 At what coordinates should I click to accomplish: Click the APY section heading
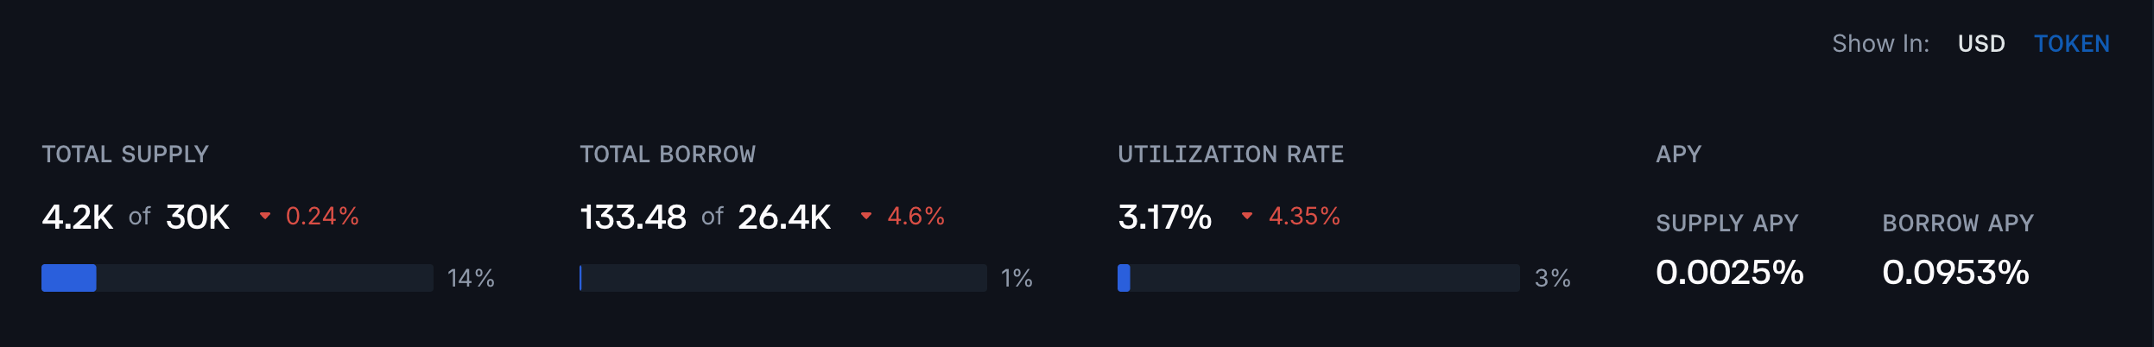coord(1678,155)
